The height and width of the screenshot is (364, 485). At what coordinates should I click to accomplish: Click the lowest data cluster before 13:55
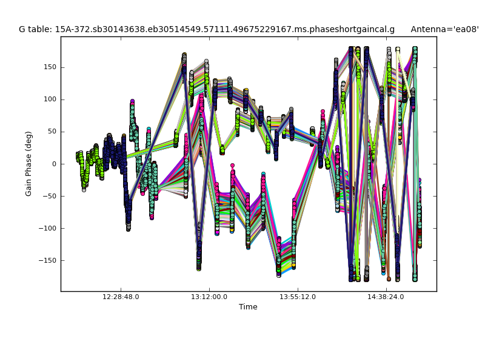[x=278, y=266]
